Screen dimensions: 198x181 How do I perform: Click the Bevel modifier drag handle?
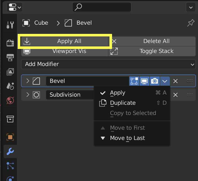(190, 81)
